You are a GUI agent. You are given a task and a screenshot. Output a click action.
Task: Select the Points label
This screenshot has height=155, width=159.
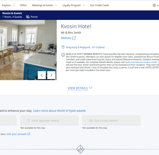tap(34, 17)
